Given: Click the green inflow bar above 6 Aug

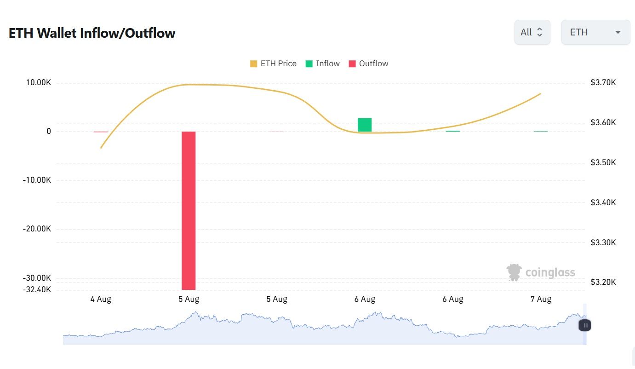Looking at the screenshot, I should [x=365, y=124].
